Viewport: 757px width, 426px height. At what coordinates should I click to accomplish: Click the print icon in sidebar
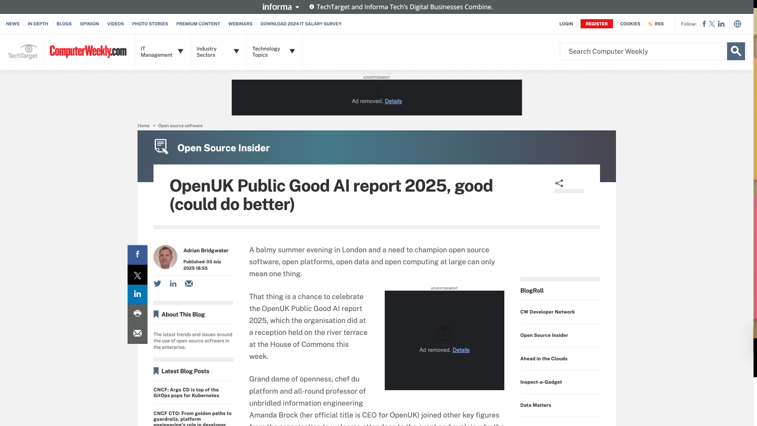[138, 314]
